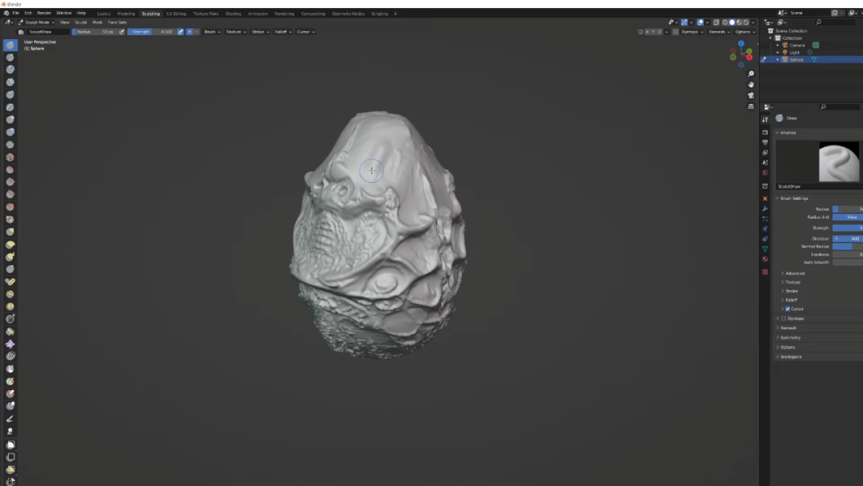Open the Texture properties checker tab
This screenshot has width=863, height=486.
click(765, 272)
